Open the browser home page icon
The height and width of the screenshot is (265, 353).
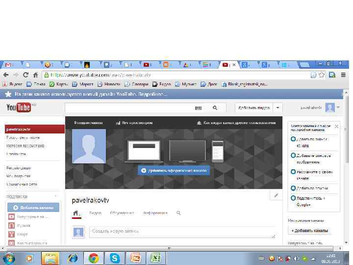(x=36, y=75)
